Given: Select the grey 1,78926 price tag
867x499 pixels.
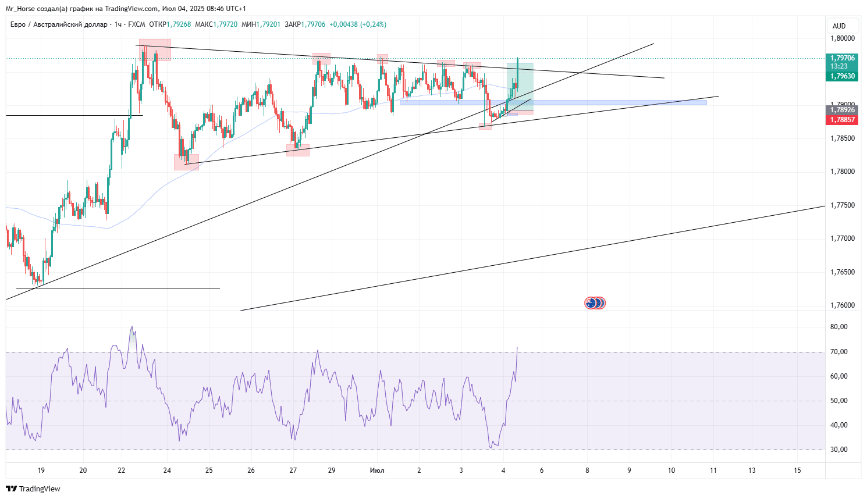Looking at the screenshot, I should coord(842,110).
